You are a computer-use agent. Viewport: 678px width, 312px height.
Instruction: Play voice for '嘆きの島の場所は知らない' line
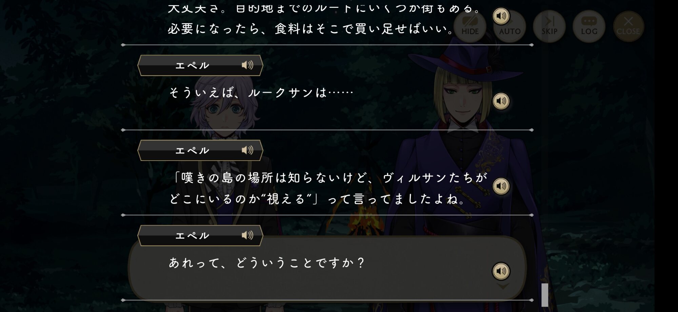point(501,186)
